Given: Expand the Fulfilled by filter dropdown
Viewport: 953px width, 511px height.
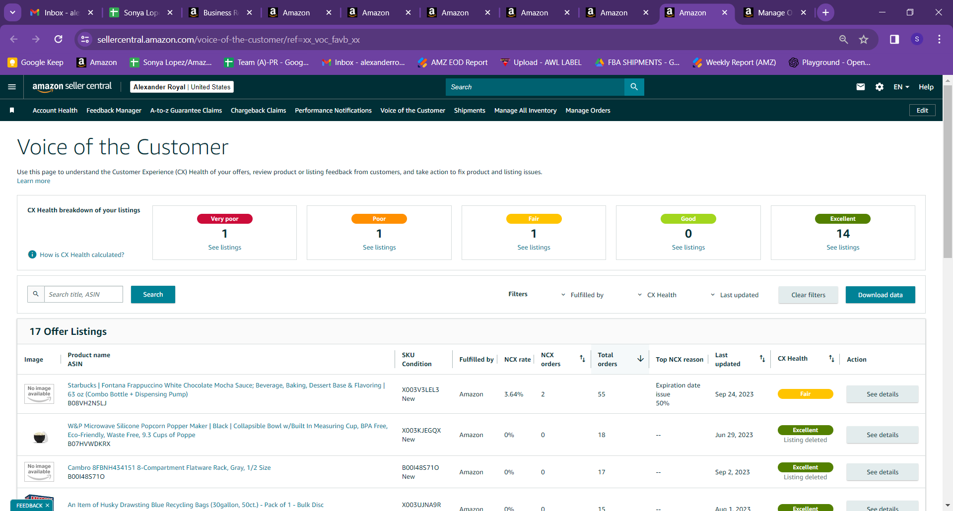Looking at the screenshot, I should point(582,295).
